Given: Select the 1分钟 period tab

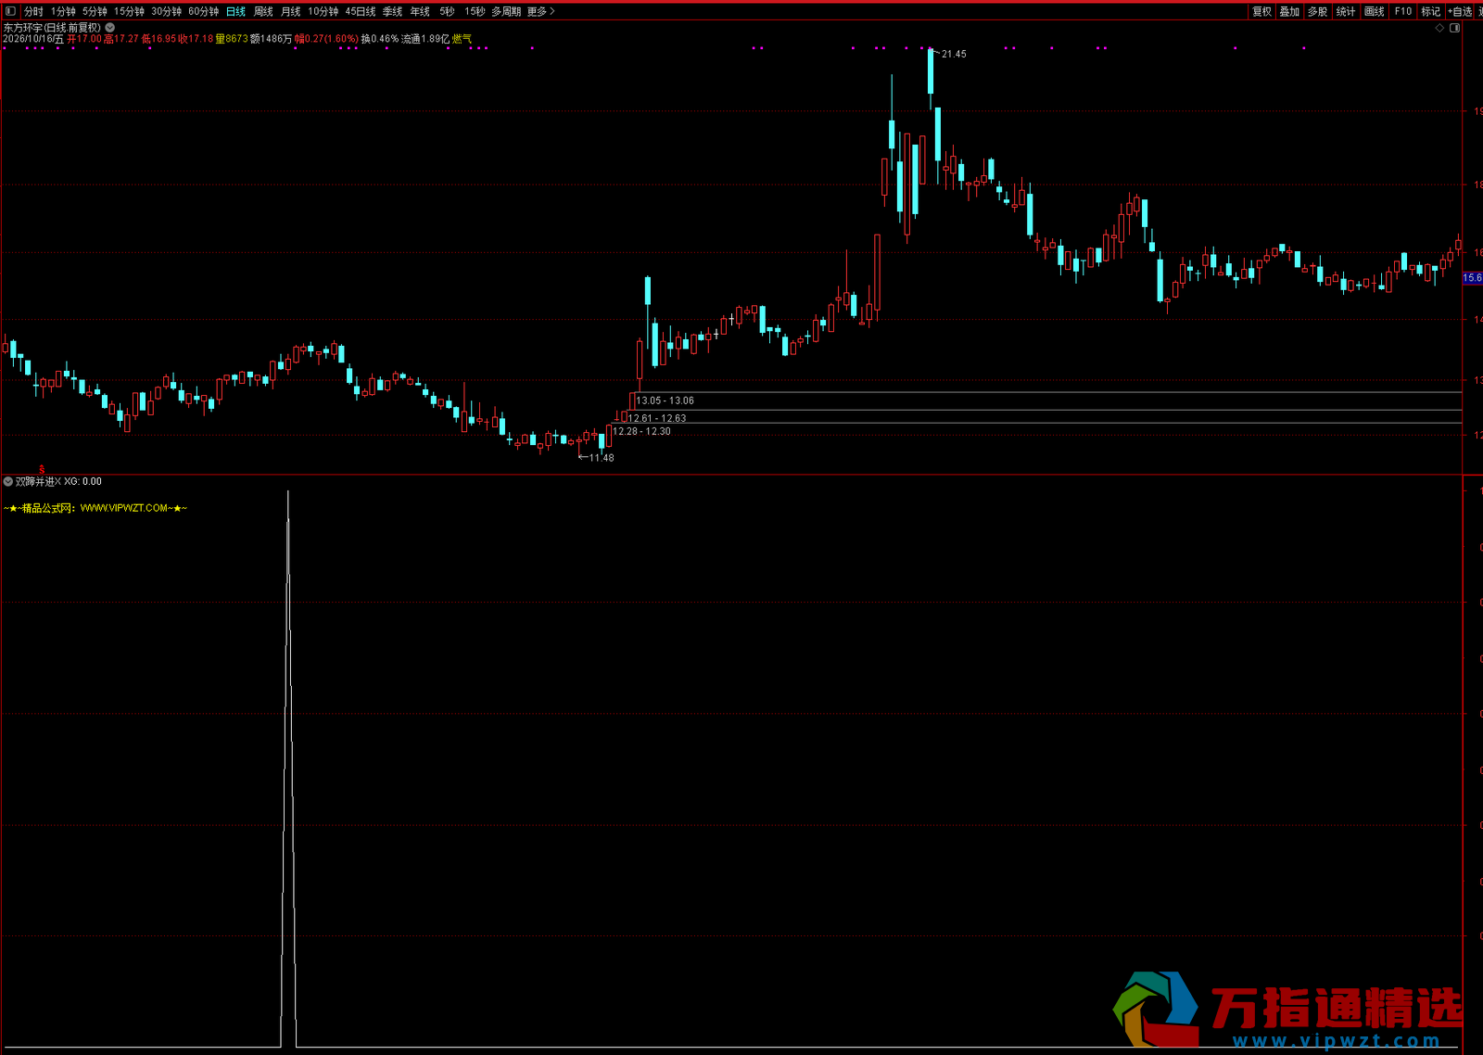Looking at the screenshot, I should [x=63, y=11].
